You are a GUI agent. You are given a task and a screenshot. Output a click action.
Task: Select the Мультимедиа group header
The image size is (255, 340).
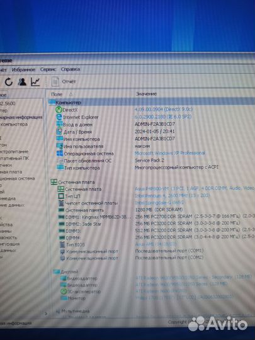point(73,311)
